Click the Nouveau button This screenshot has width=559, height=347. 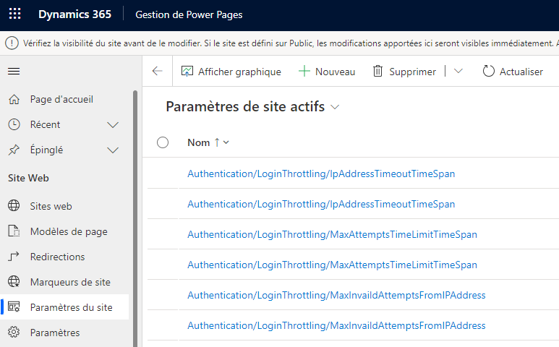click(327, 72)
